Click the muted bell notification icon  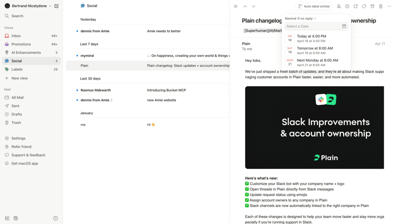339,6
